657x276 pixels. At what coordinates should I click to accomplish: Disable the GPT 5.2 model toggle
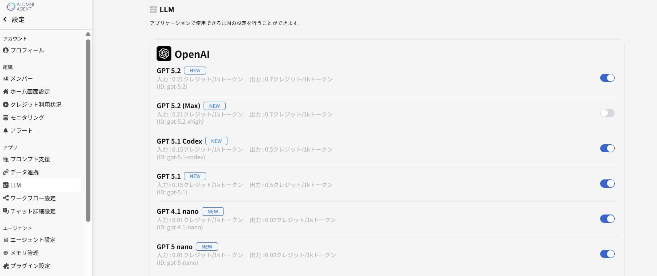pyautogui.click(x=607, y=78)
